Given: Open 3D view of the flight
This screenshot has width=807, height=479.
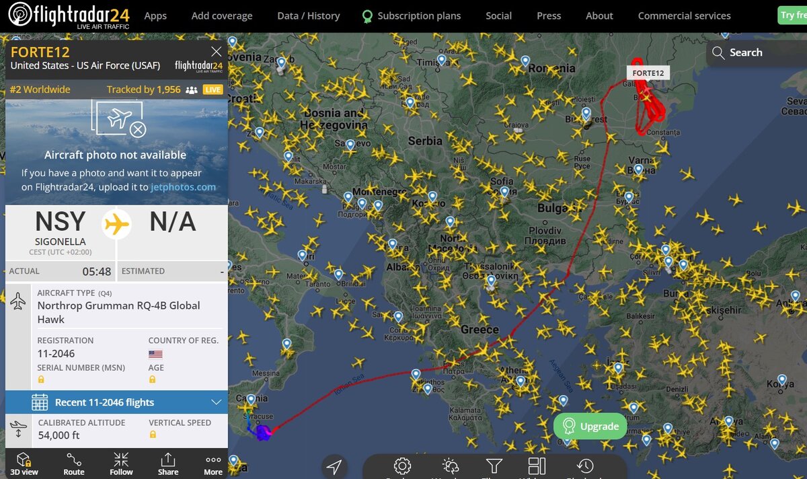Looking at the screenshot, I should point(24,464).
